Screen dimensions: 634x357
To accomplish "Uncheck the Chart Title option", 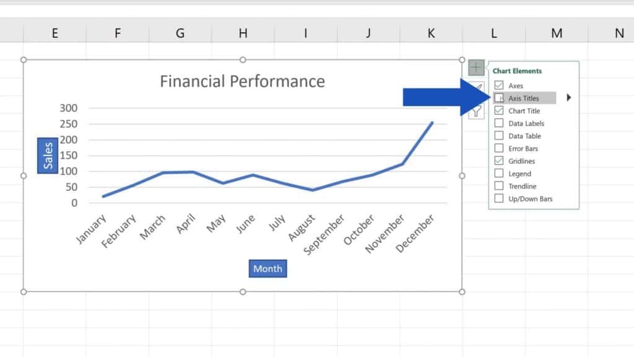I will coord(499,110).
